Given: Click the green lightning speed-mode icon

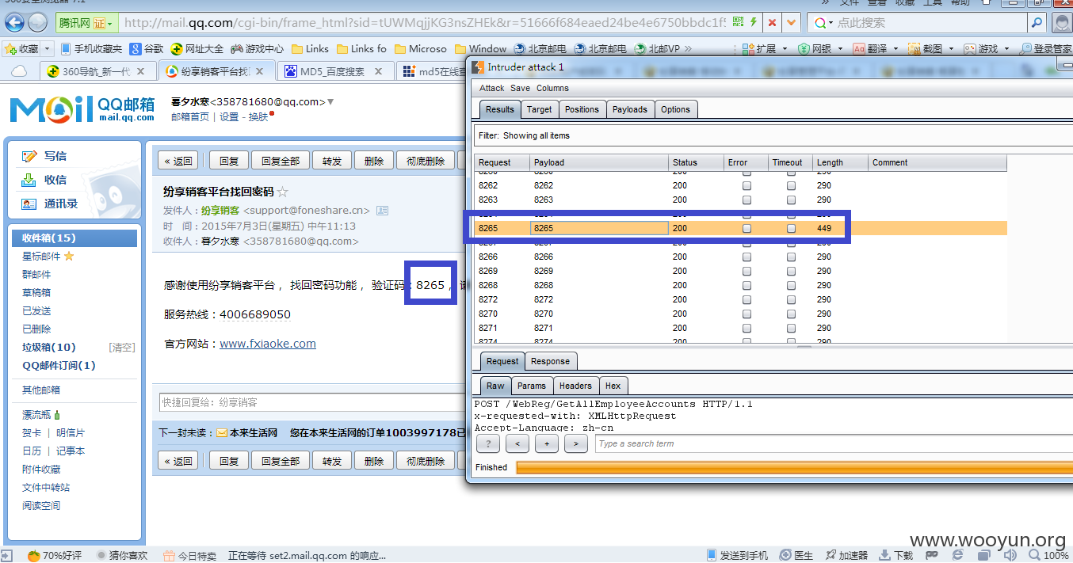Looking at the screenshot, I should tap(754, 22).
